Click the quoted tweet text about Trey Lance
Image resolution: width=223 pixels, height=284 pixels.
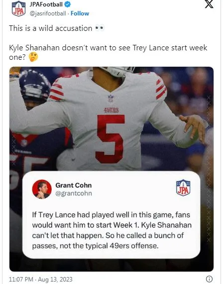pos(111,230)
